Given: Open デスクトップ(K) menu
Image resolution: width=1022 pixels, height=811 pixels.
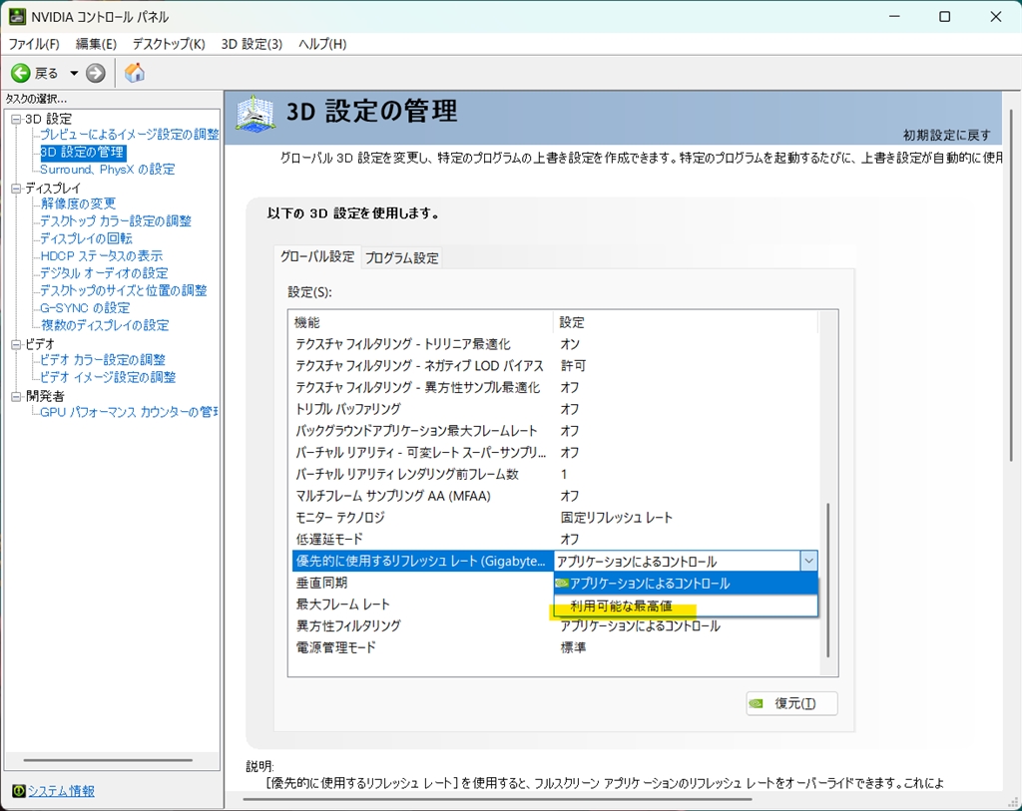Looking at the screenshot, I should [168, 44].
